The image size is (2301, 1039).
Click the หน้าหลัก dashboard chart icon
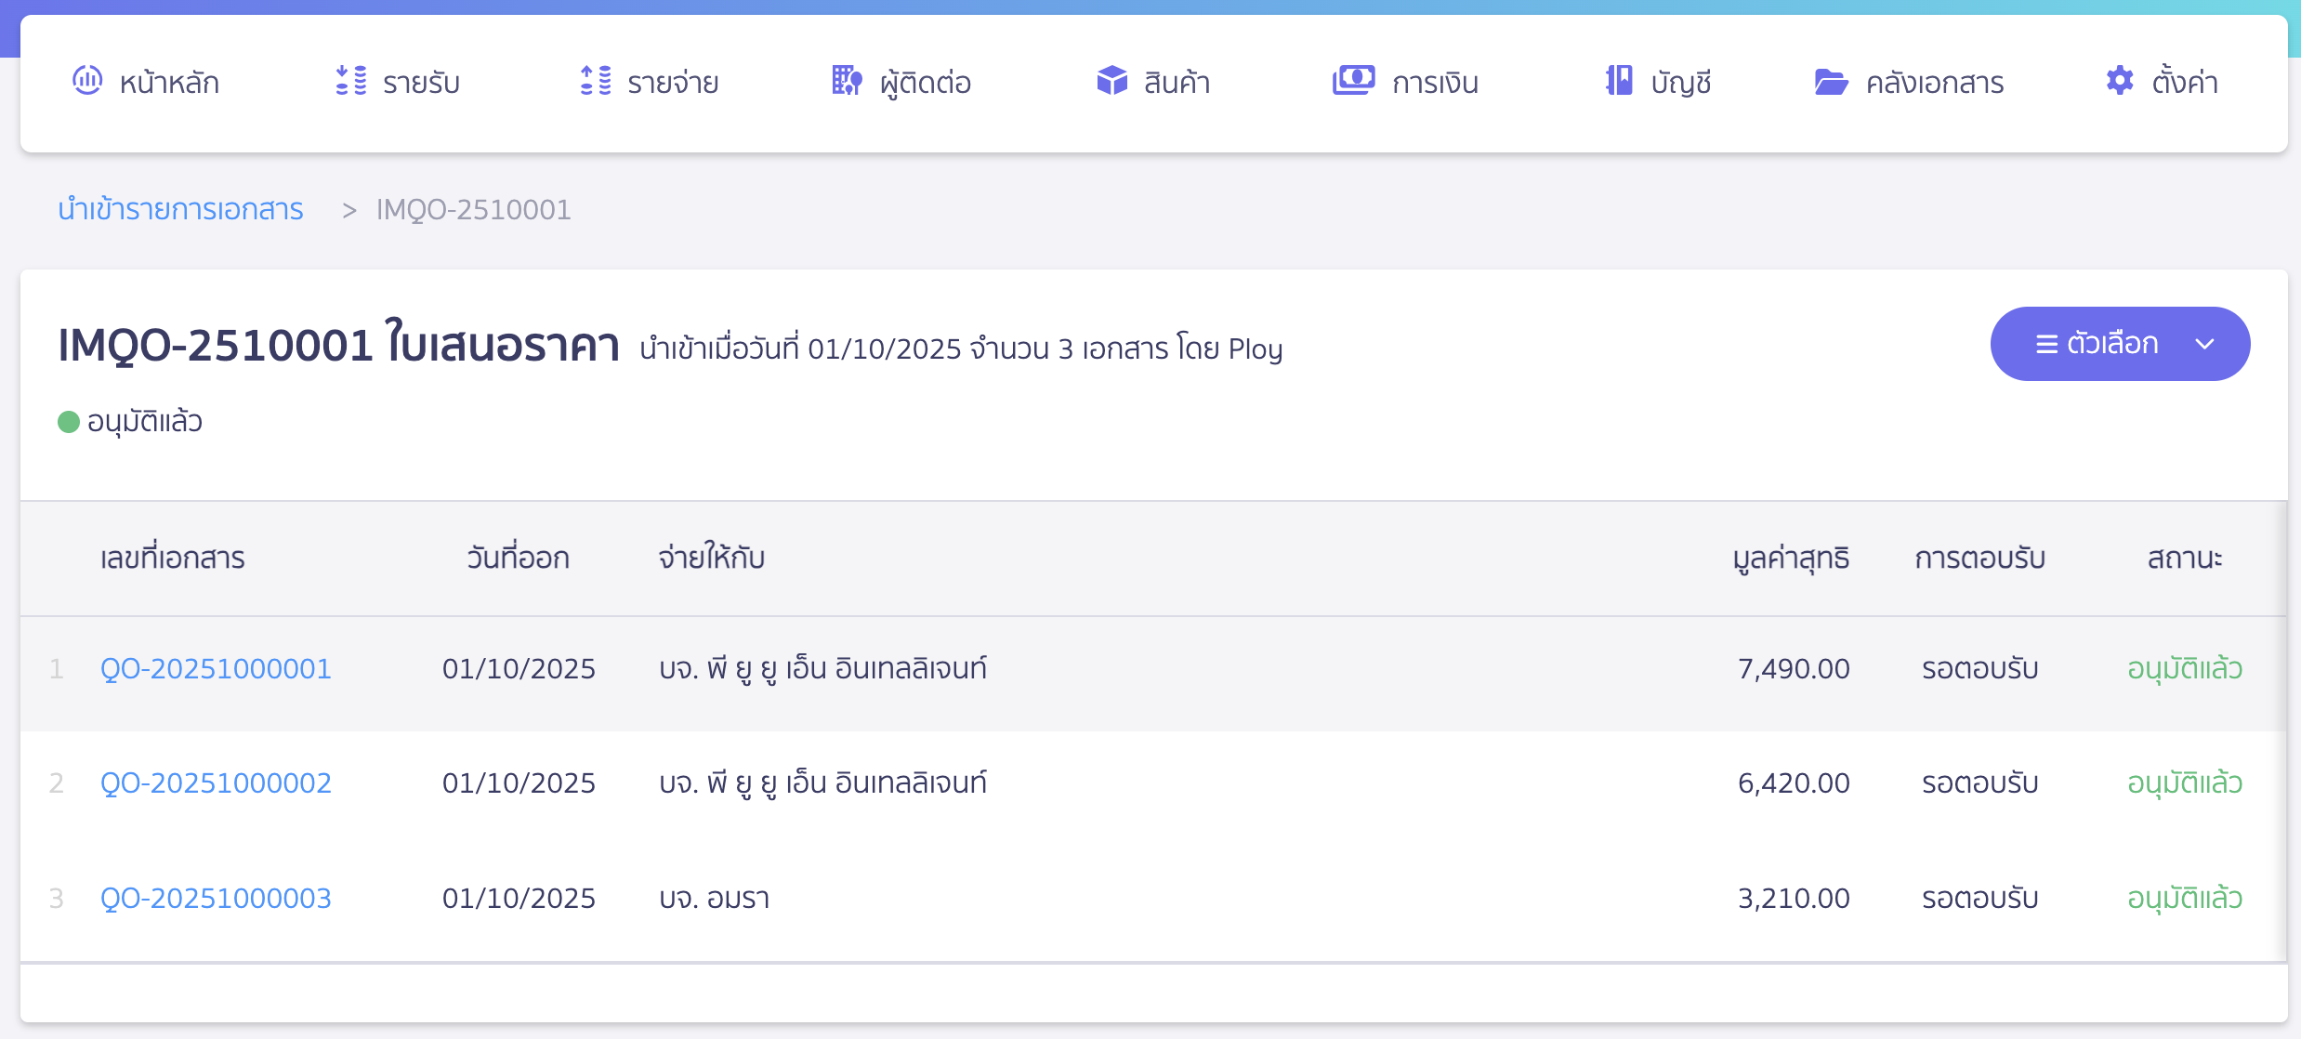pyautogui.click(x=86, y=82)
